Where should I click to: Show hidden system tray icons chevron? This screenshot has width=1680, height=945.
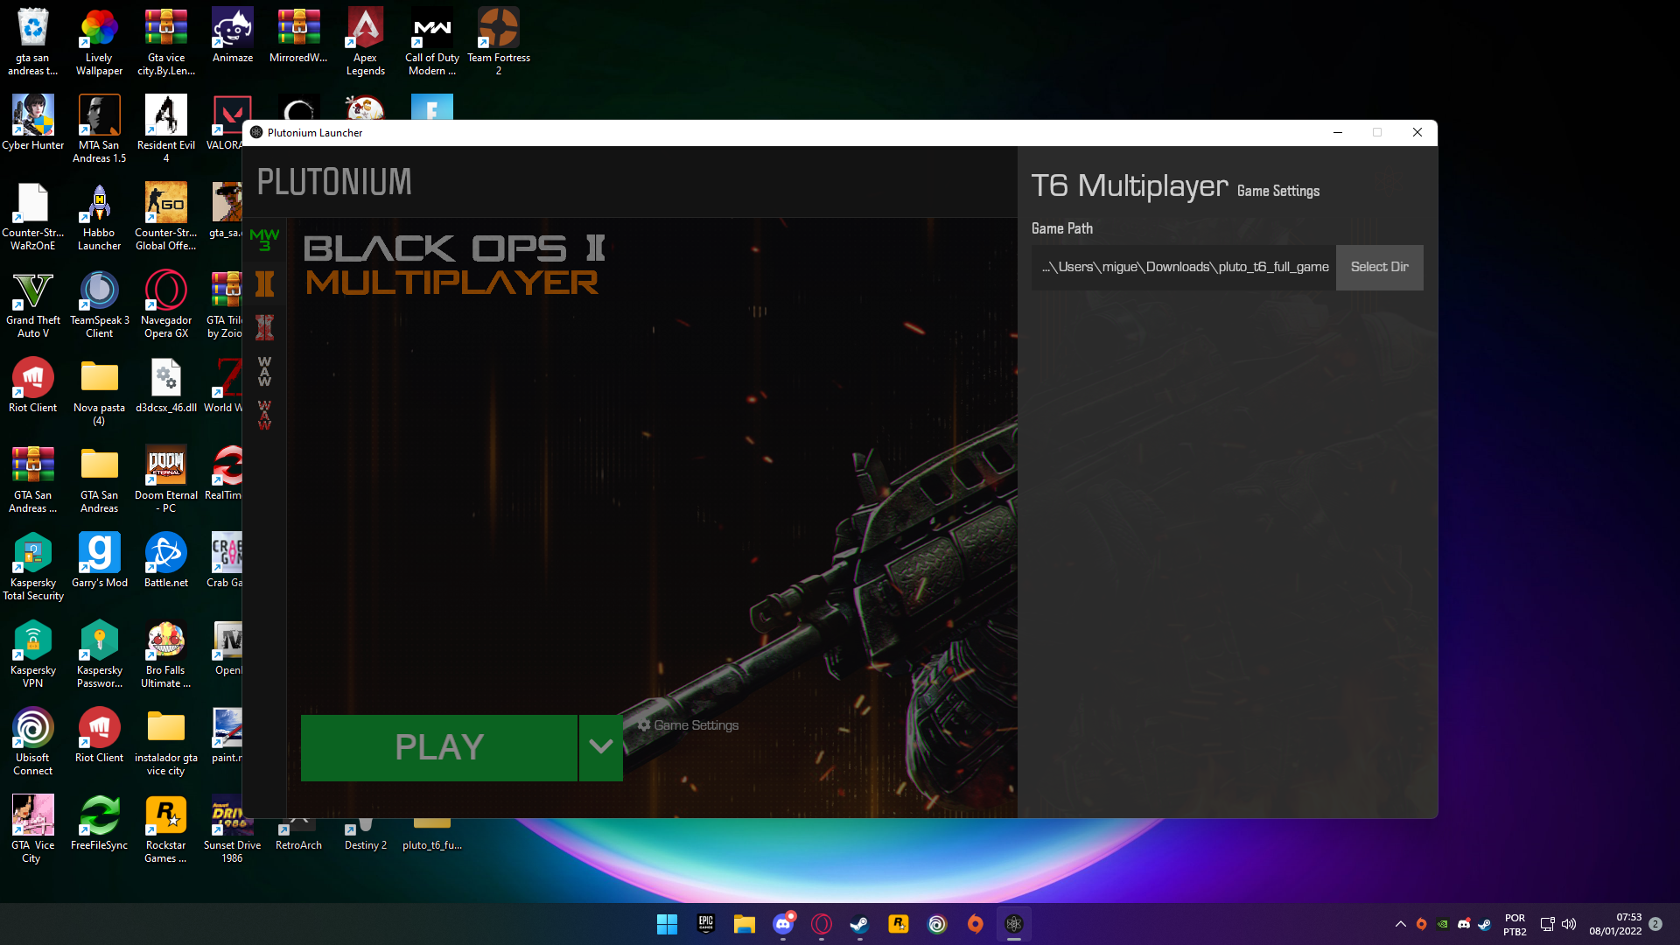1400,924
